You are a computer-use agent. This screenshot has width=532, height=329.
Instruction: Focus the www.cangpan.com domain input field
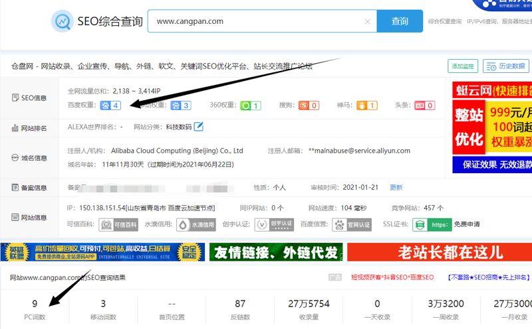click(x=262, y=21)
